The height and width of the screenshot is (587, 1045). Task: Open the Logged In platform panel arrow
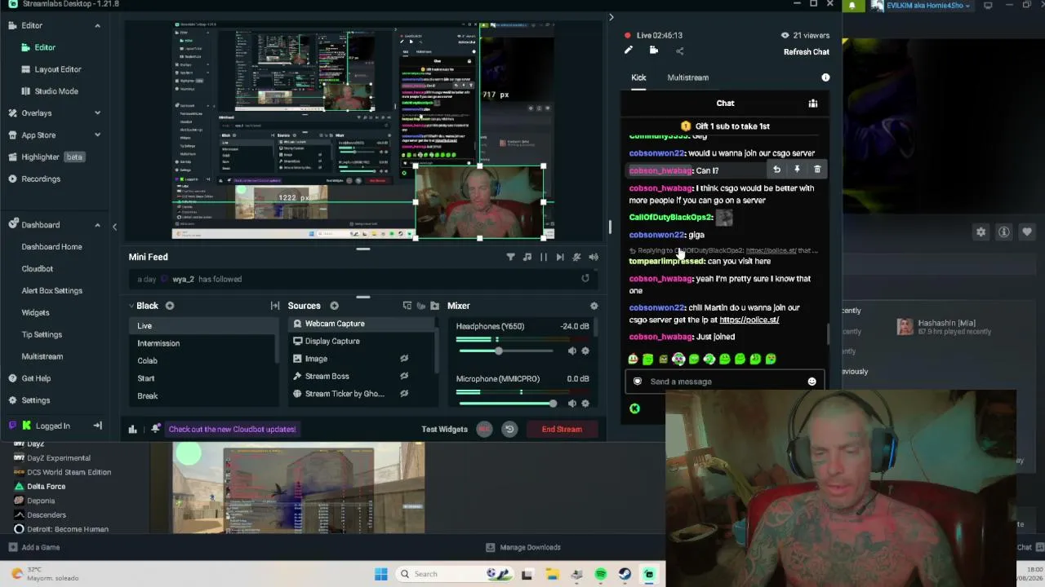97,426
